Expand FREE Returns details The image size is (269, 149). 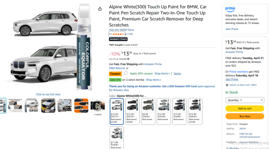point(118,68)
